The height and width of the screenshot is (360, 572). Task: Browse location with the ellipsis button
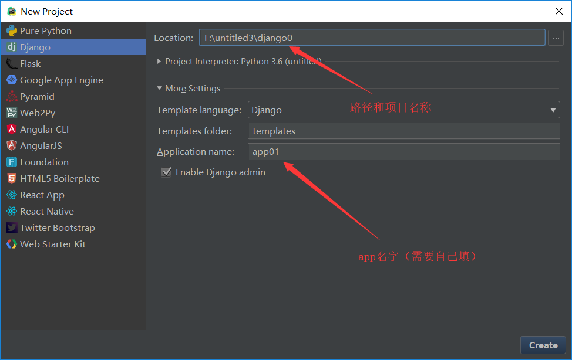556,38
